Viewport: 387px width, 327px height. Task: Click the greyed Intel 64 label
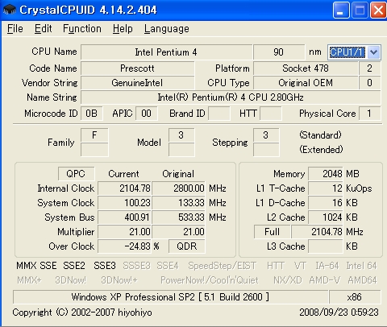361,266
